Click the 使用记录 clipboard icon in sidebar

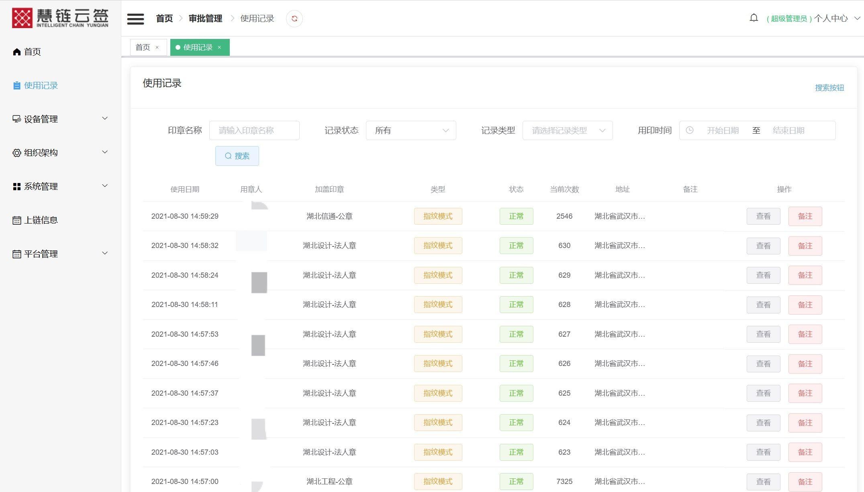click(16, 85)
